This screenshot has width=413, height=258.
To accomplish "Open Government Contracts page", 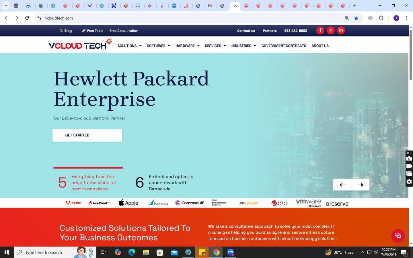I will click(284, 46).
